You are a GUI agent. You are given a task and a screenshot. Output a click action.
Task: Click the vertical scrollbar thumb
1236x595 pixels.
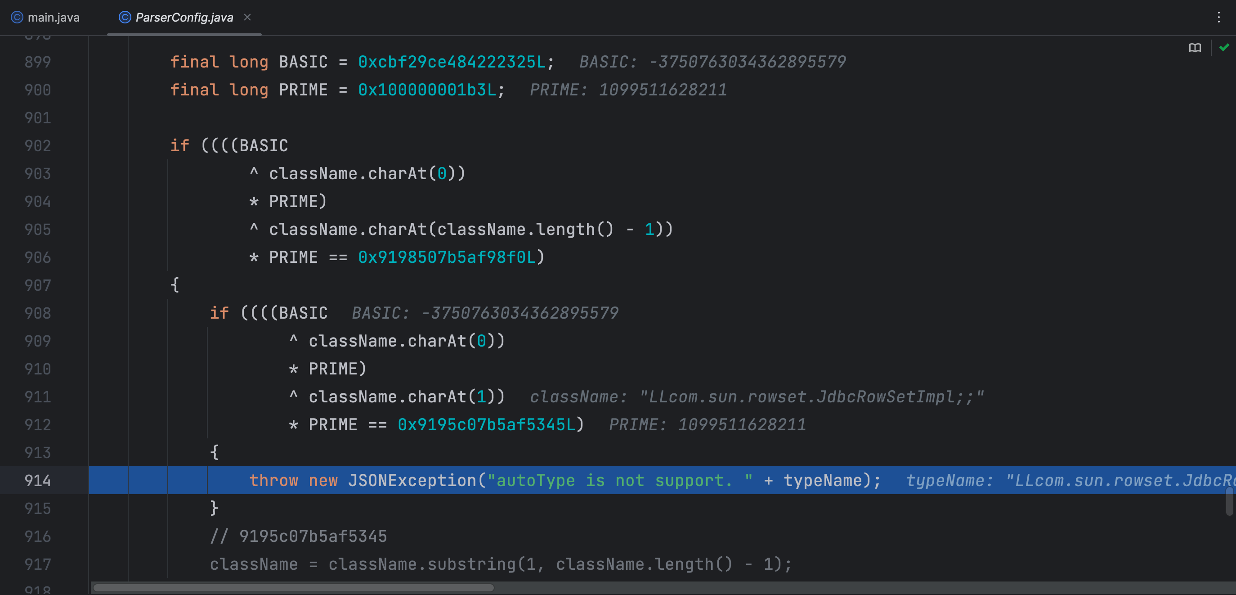tap(1229, 501)
